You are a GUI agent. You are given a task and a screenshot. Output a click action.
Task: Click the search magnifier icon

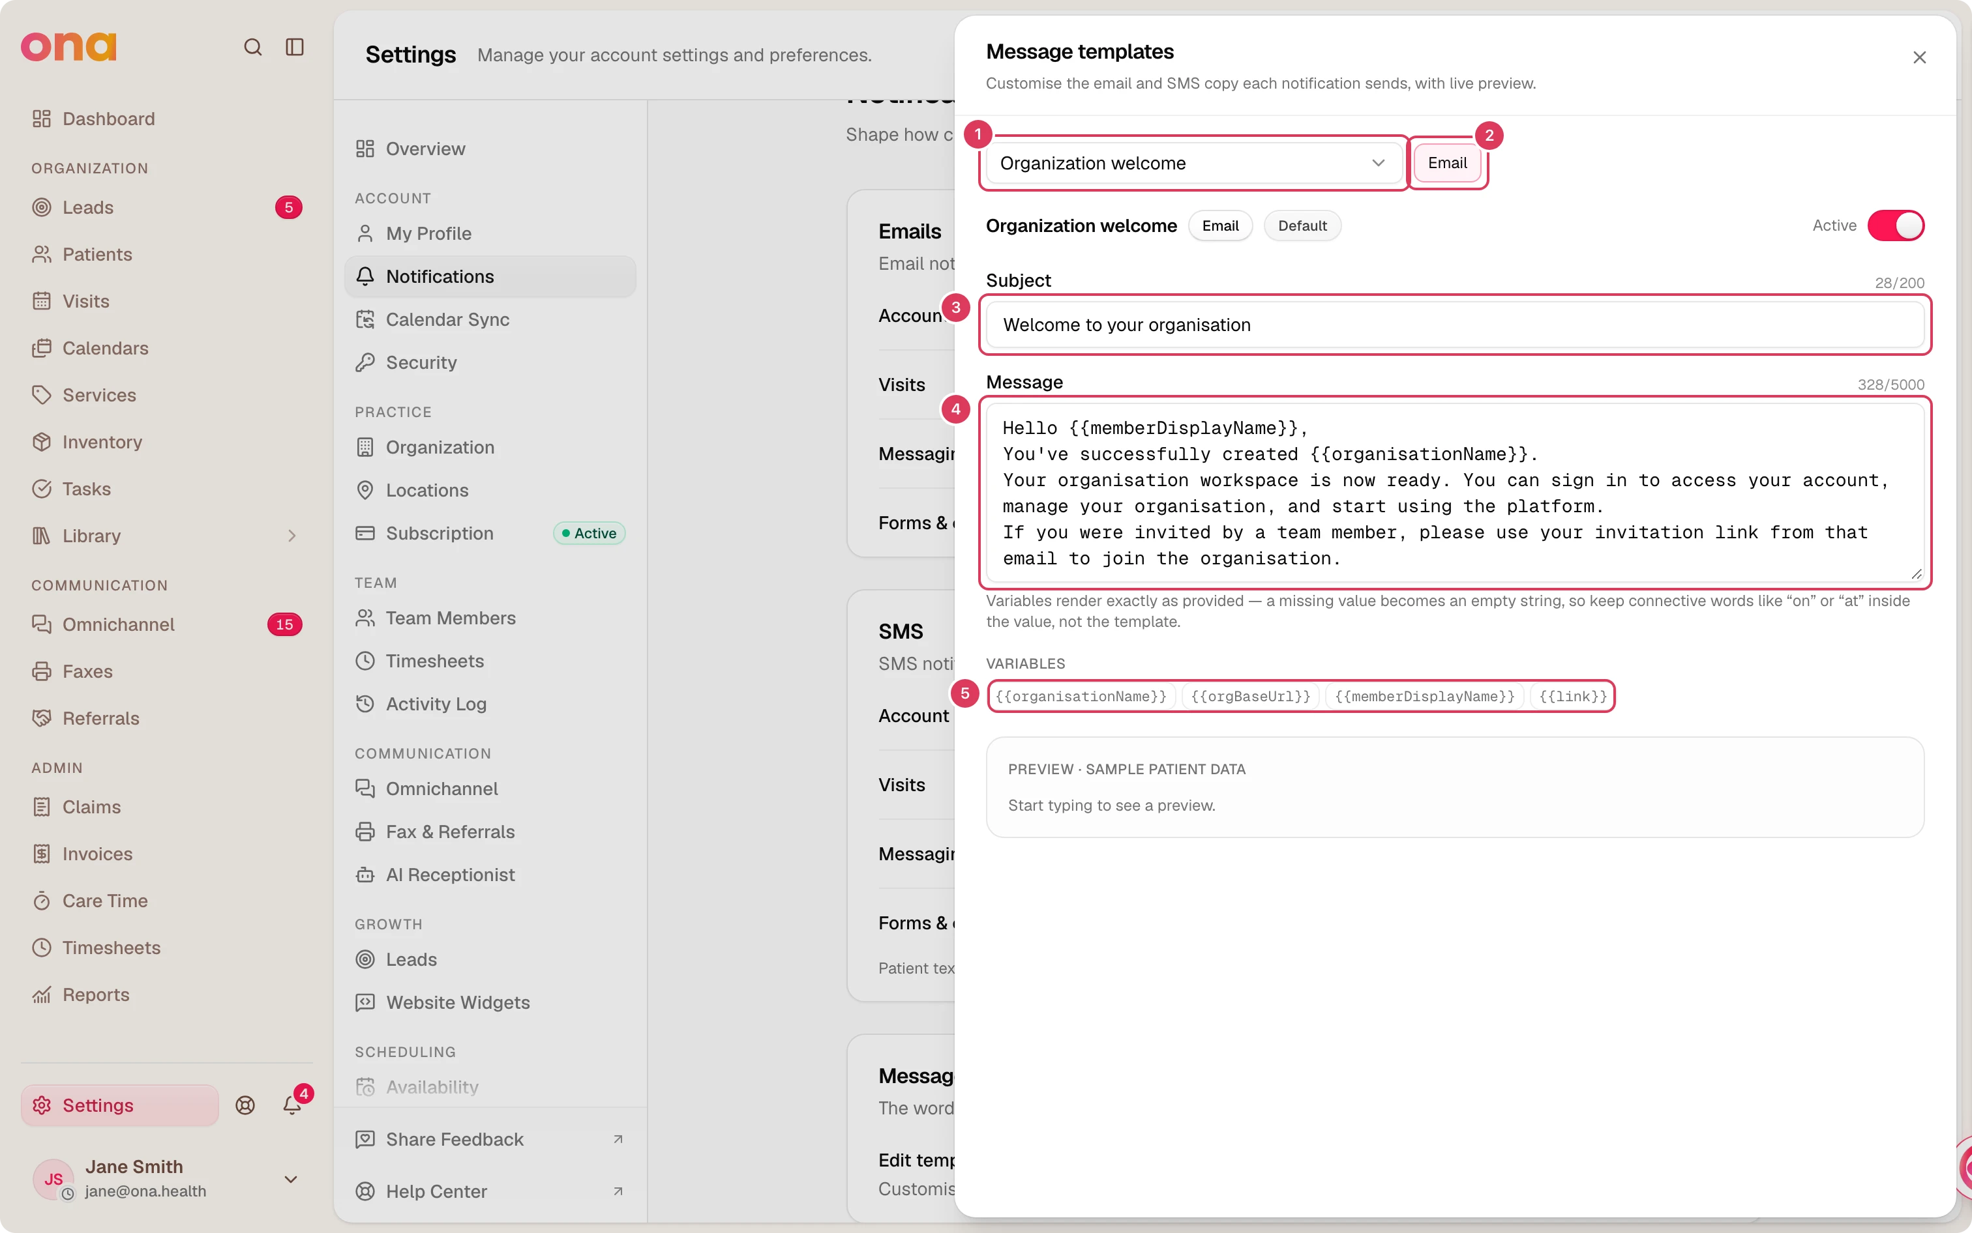tap(253, 46)
